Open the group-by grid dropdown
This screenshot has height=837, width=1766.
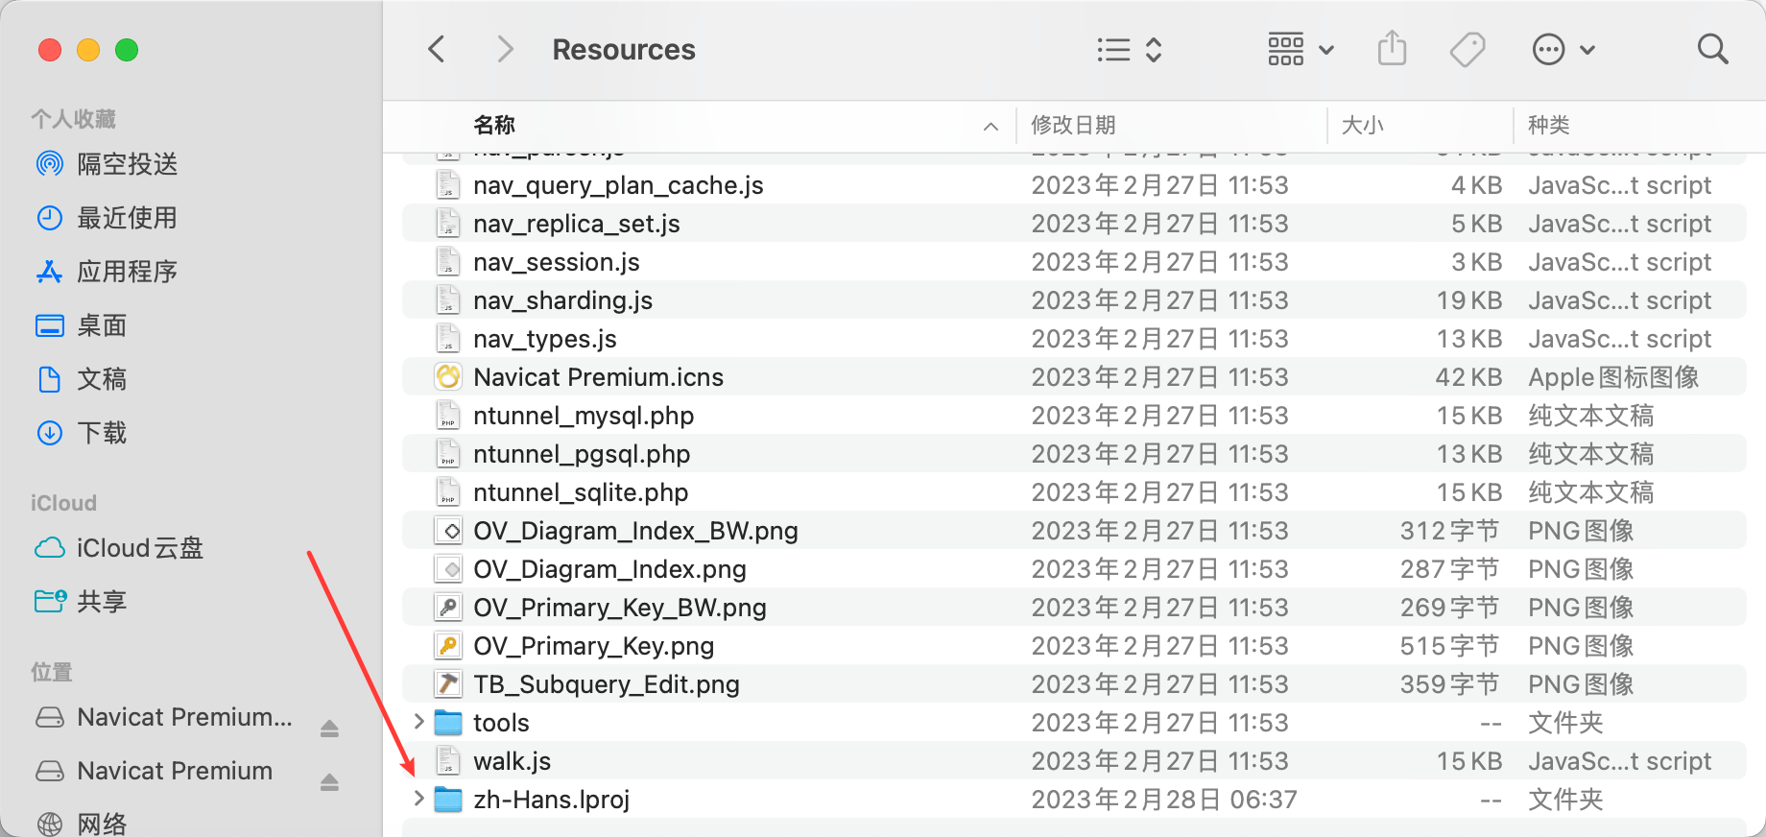click(1301, 49)
